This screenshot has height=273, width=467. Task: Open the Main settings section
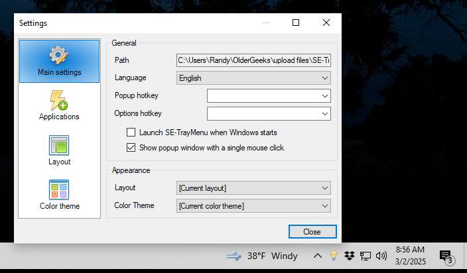tap(59, 61)
